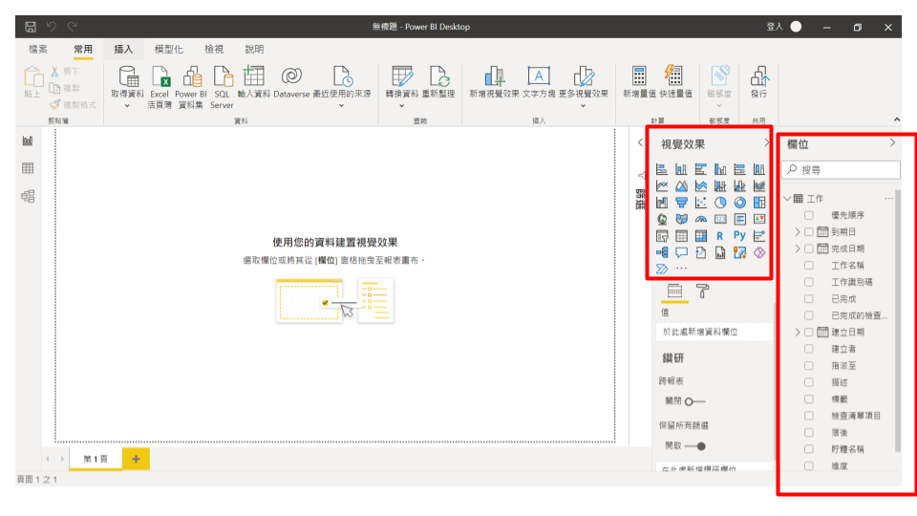Select the globe map visual
The width and height of the screenshot is (917, 516).
[662, 220]
